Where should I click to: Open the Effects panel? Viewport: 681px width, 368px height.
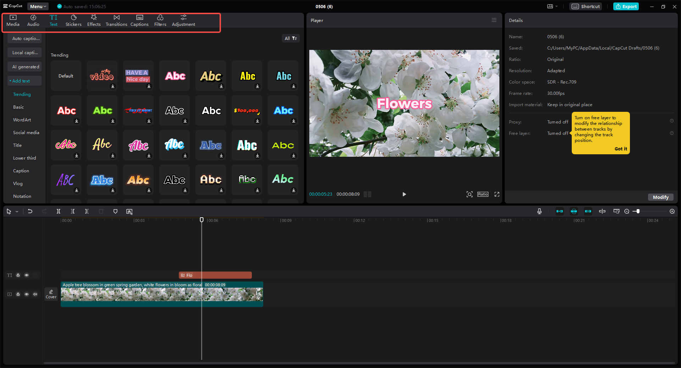pos(94,20)
